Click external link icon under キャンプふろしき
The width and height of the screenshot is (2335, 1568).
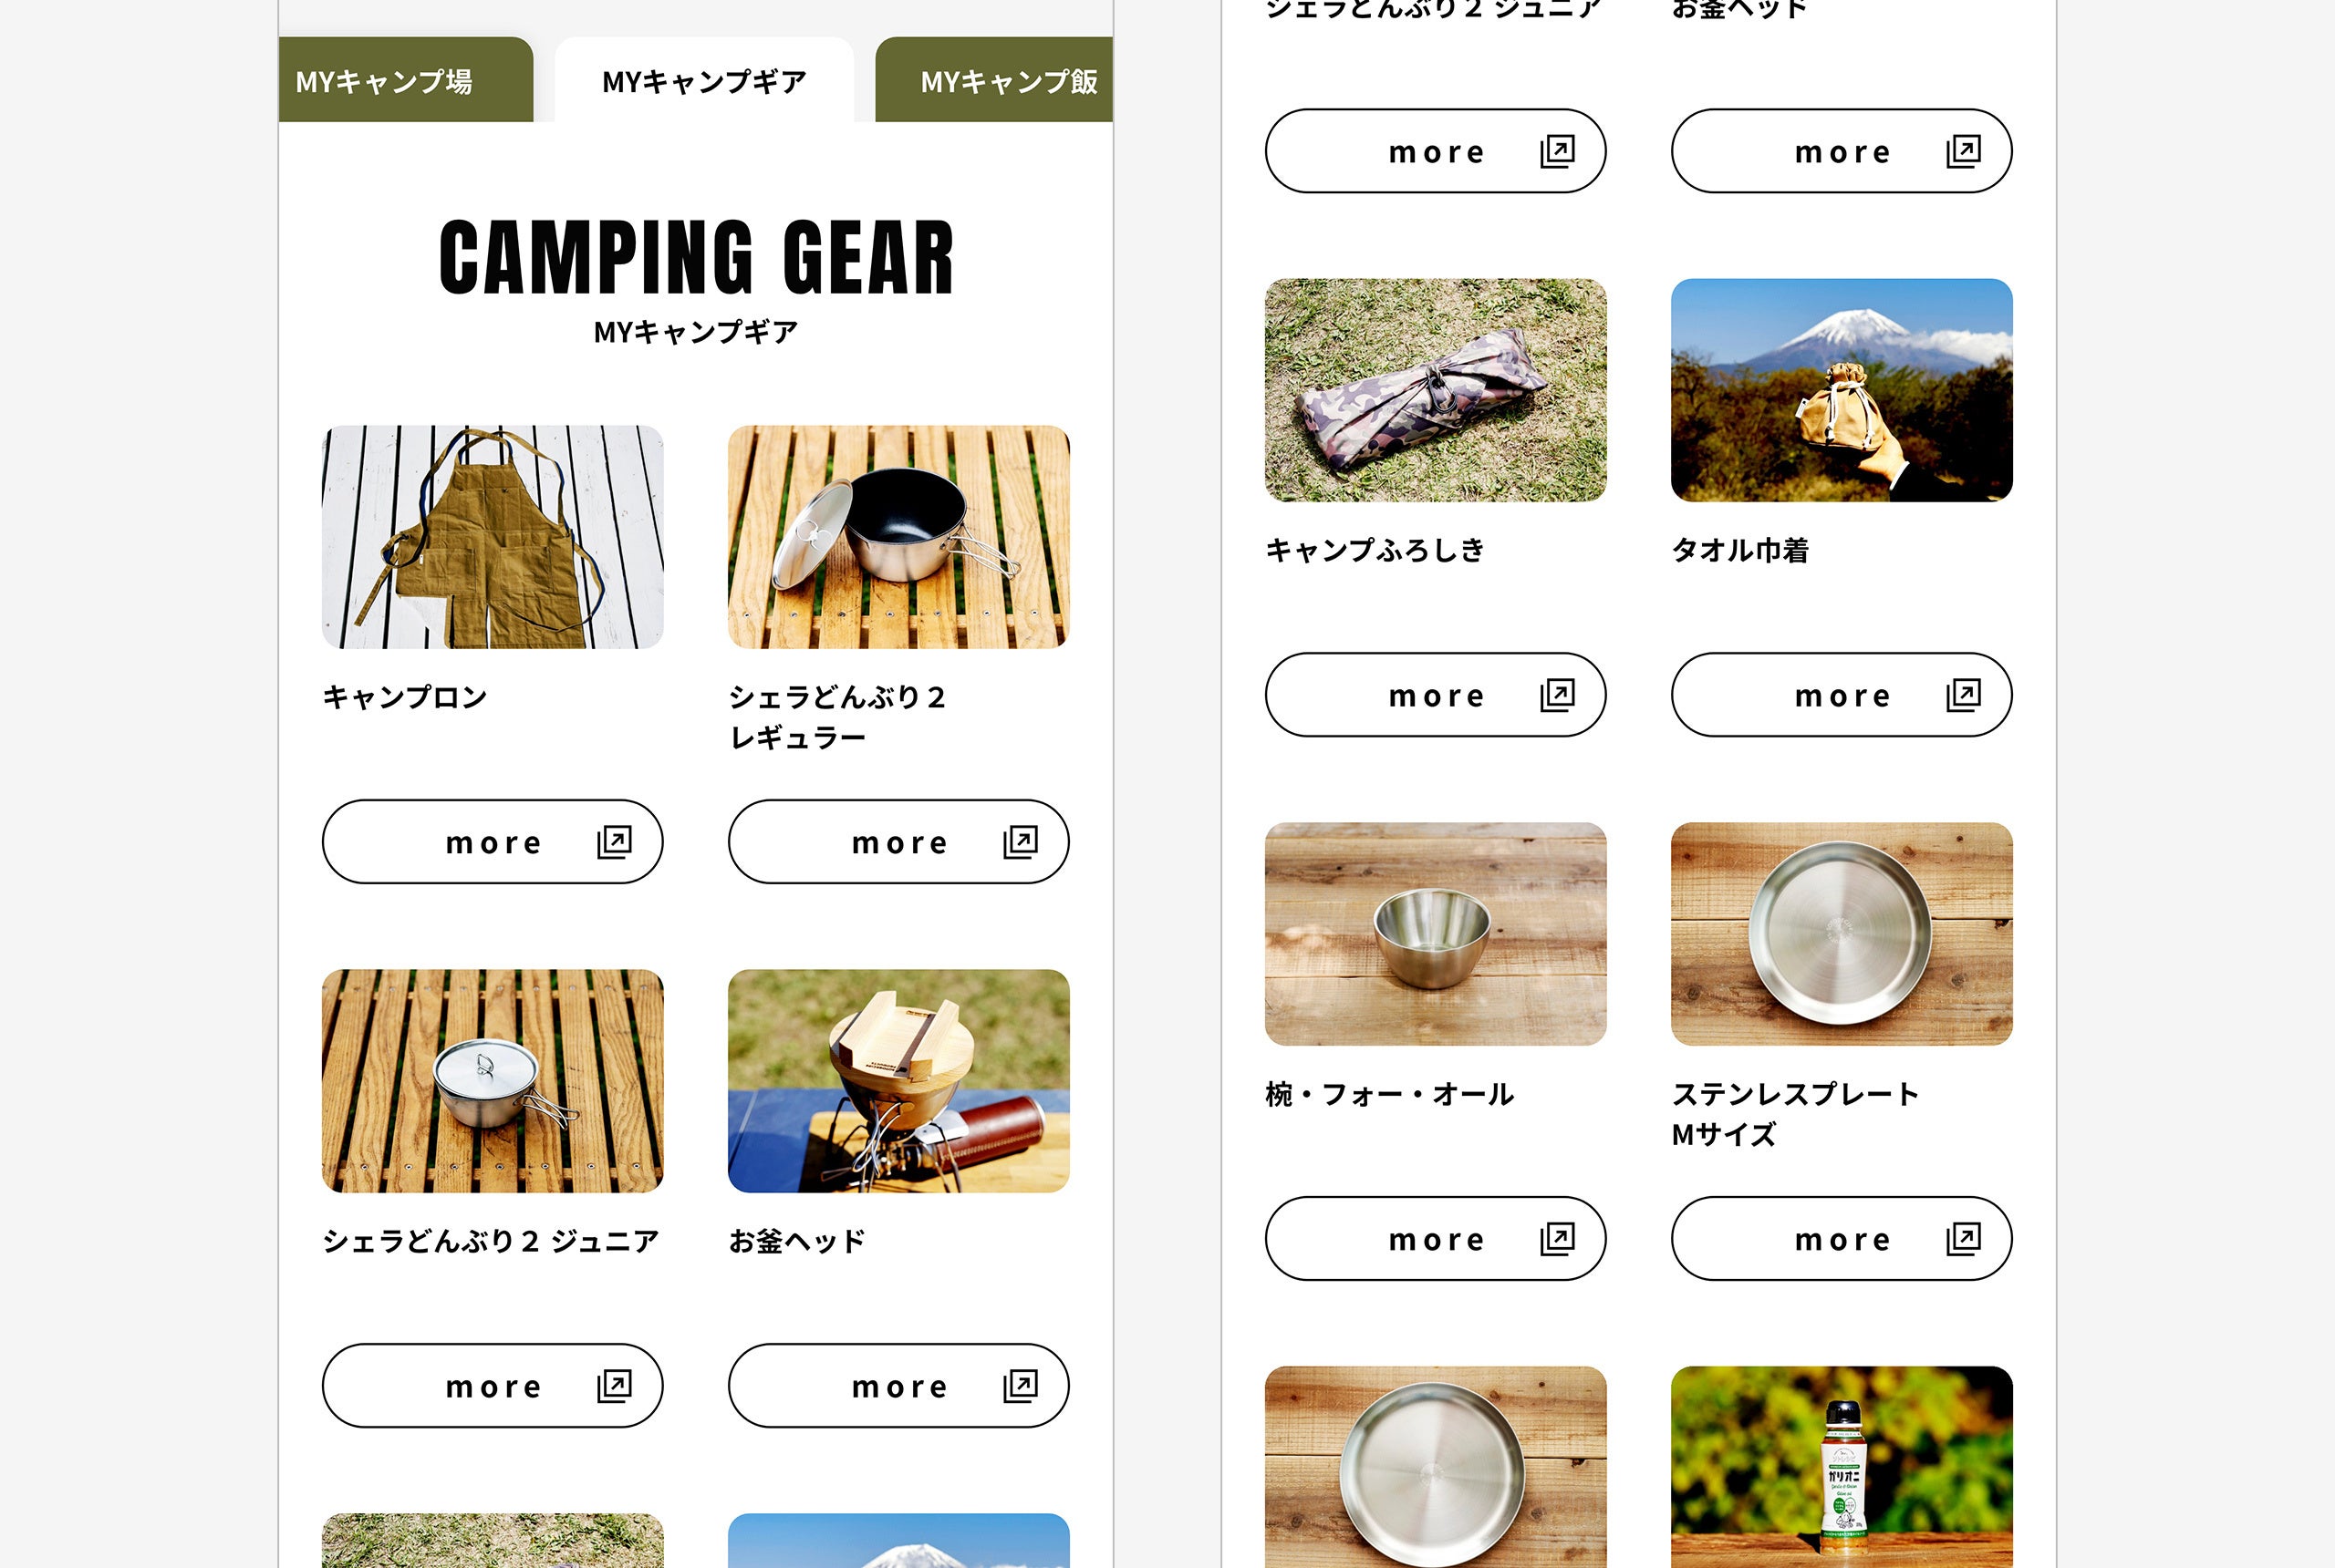point(1558,695)
